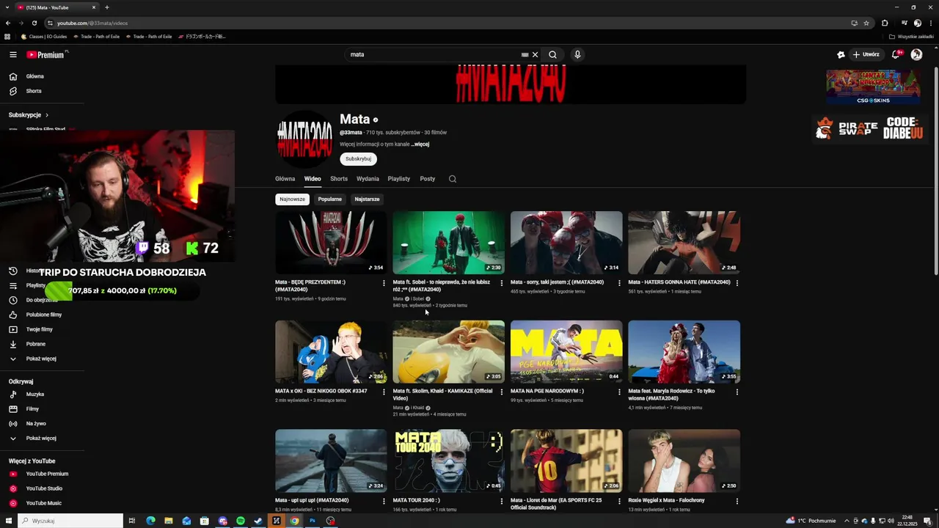939x528 pixels.
Task: Open Chrome three-dot menu
Action: pos(929,23)
